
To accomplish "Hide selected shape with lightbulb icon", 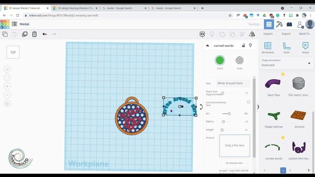I will coord(251,45).
